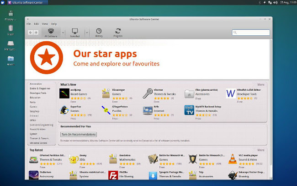The height and width of the screenshot is (186, 297).
Task: Select Developer Tools category in the sidebar
Action: (38, 93)
